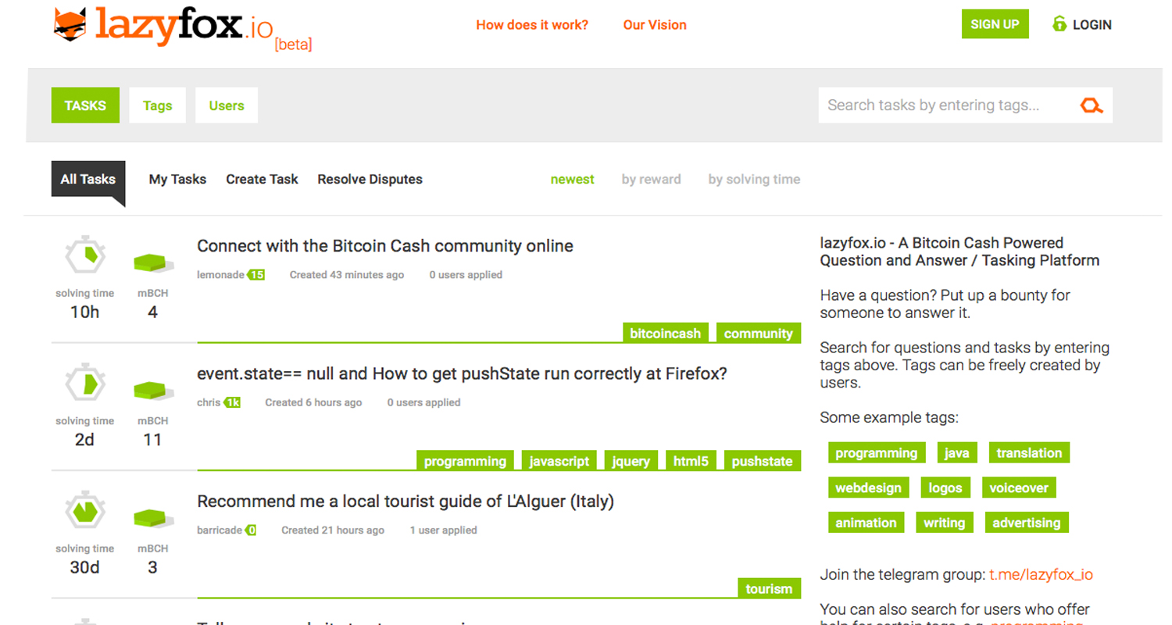Click the stopwatch solving-time icon on Bitcoin Cash task

tap(84, 254)
